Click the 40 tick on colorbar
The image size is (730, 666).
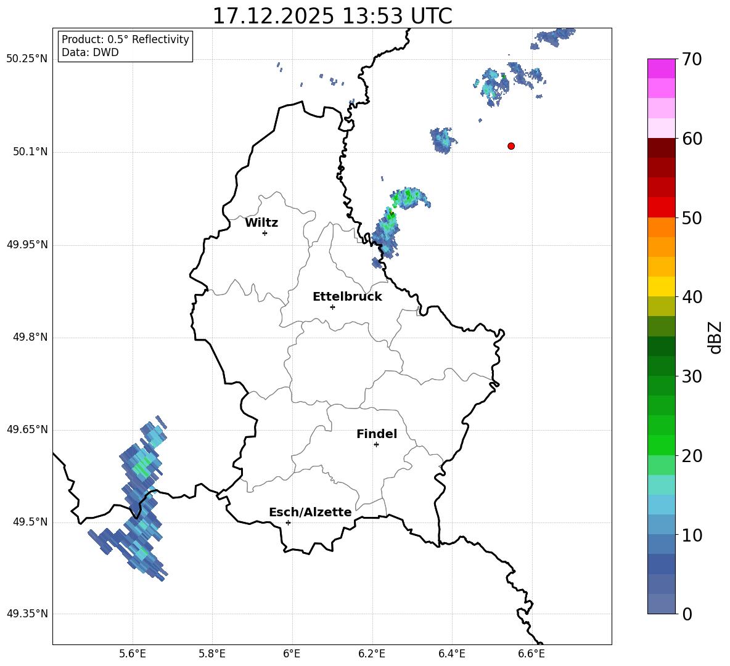tap(692, 297)
